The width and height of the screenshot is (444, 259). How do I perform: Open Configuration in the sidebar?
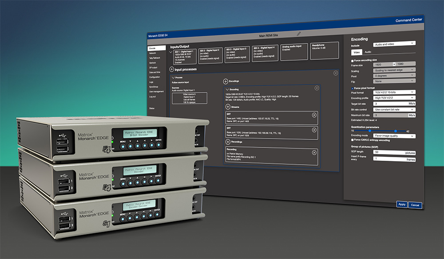click(x=155, y=77)
